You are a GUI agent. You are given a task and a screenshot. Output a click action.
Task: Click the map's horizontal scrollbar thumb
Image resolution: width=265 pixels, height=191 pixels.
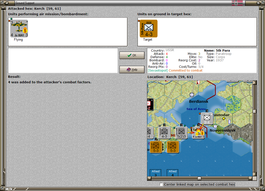(199, 178)
